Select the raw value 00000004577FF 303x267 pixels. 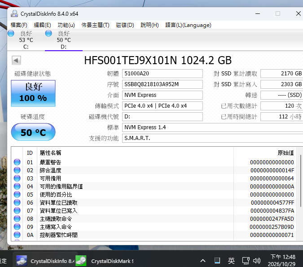point(272,203)
